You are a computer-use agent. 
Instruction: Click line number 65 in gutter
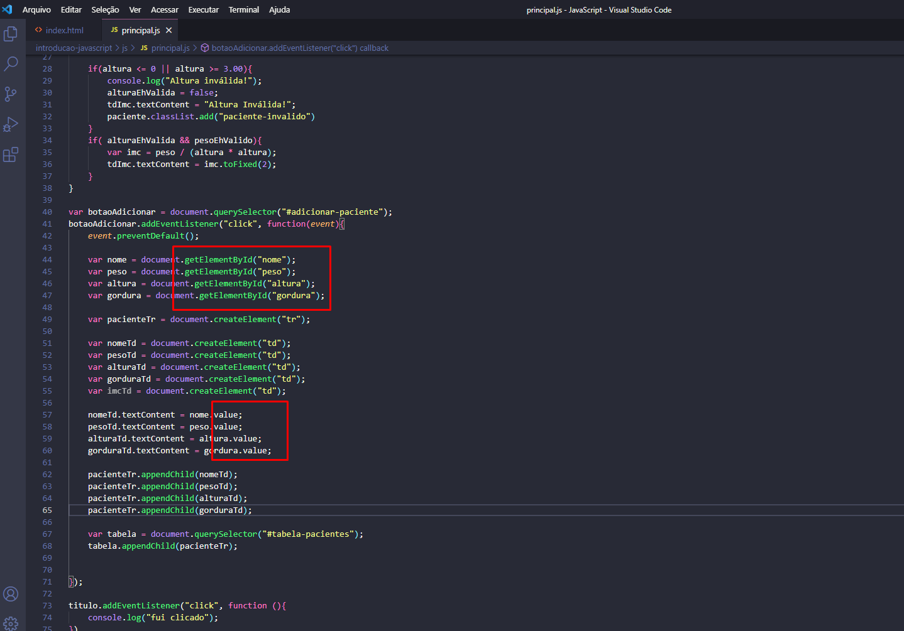coord(47,510)
